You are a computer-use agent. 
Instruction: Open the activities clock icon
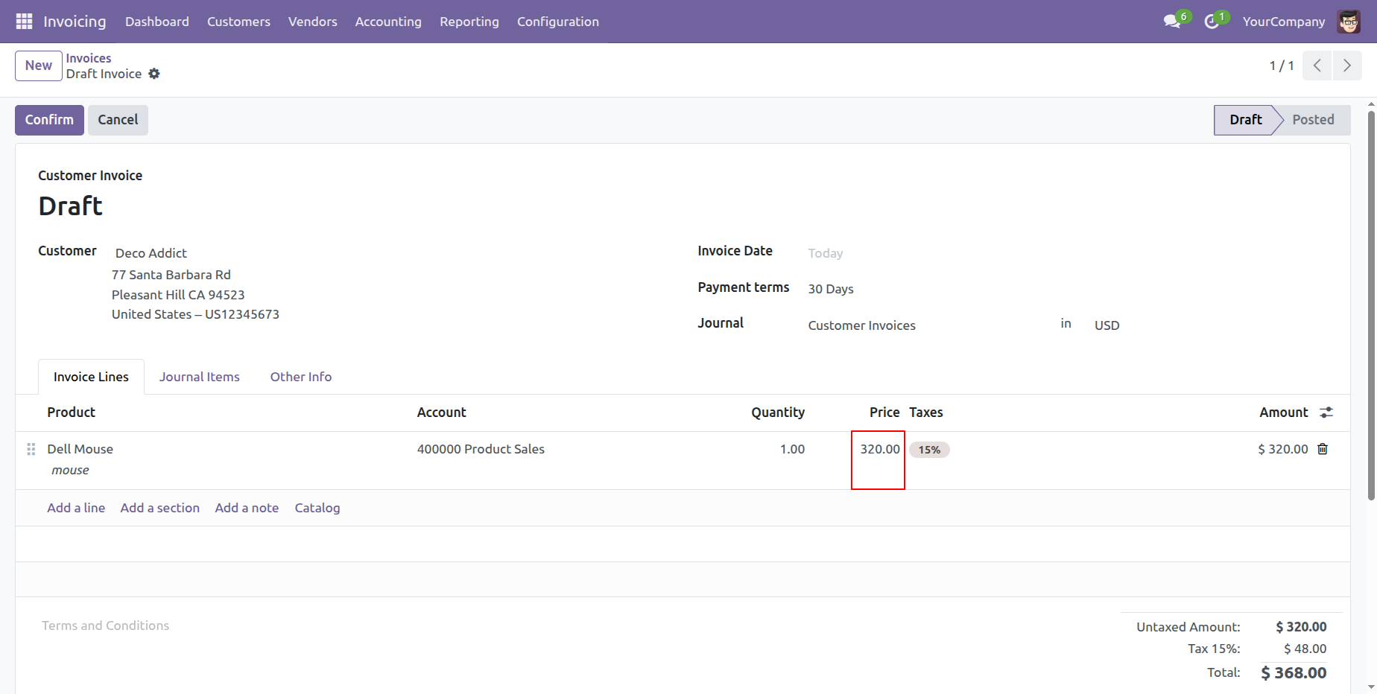point(1212,22)
